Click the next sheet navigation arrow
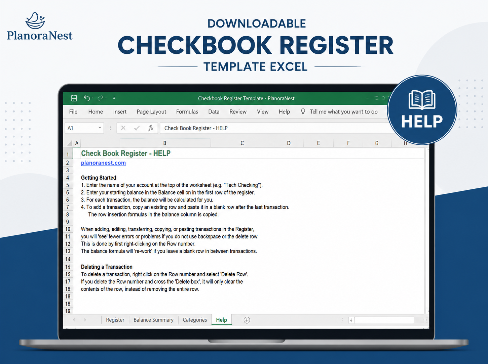The image size is (488, 364). point(85,320)
